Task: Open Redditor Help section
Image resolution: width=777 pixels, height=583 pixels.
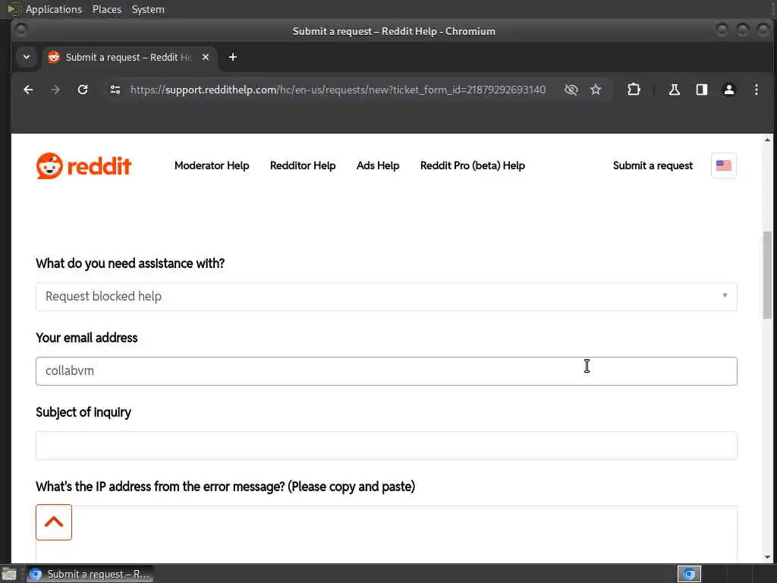Action: click(x=303, y=165)
